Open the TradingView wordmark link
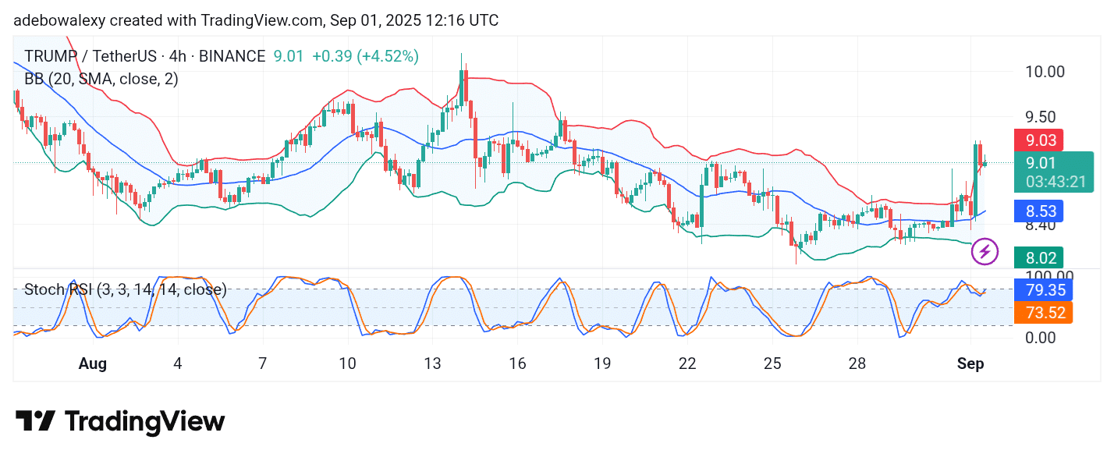 [x=144, y=422]
